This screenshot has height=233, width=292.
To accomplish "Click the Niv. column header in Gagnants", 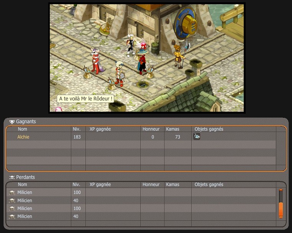I will click(77, 129).
